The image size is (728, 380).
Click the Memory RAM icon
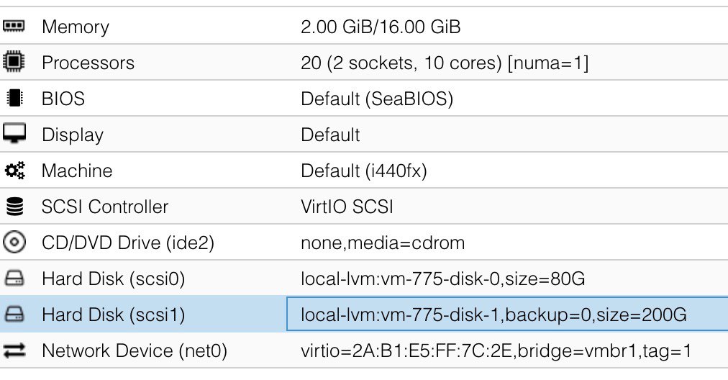pos(14,26)
